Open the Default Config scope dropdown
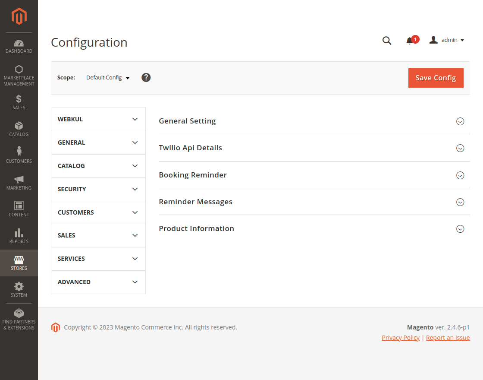Screen dimensions: 483x380 tap(107, 77)
